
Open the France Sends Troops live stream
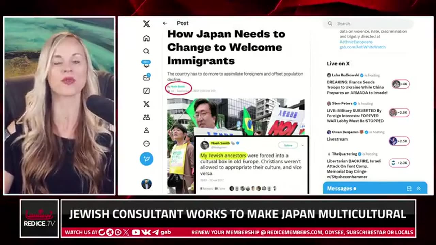357,87
